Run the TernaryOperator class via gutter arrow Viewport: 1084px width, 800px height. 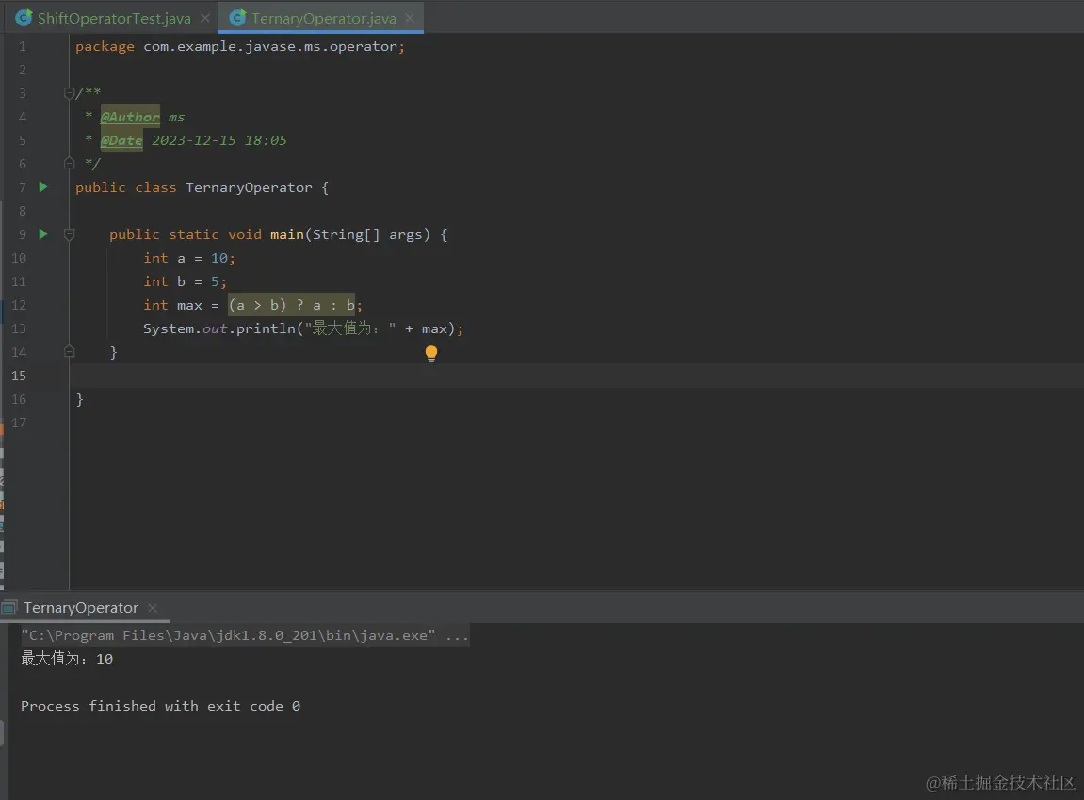(x=43, y=186)
